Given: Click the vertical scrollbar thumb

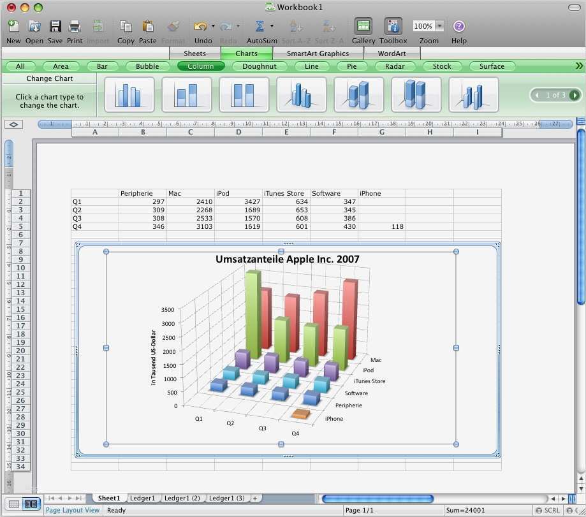Looking at the screenshot, I should pyautogui.click(x=581, y=217).
